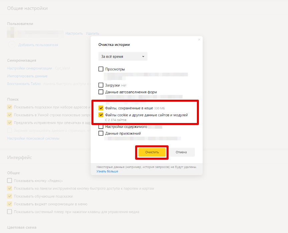Uncheck Файлы, сохранённые в кеше
Viewport: 288px width, 233px height.
tap(101, 108)
